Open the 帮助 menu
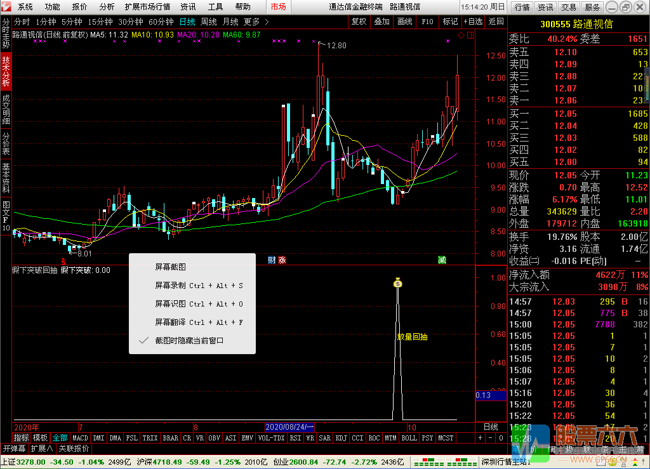650x469 pixels. [x=242, y=7]
